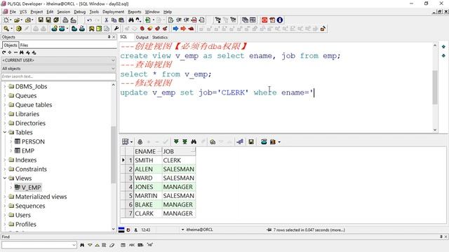Click the pin icon in Objects panel header
Image resolution: width=449 pixels, height=252 pixels.
pyautogui.click(x=109, y=37)
